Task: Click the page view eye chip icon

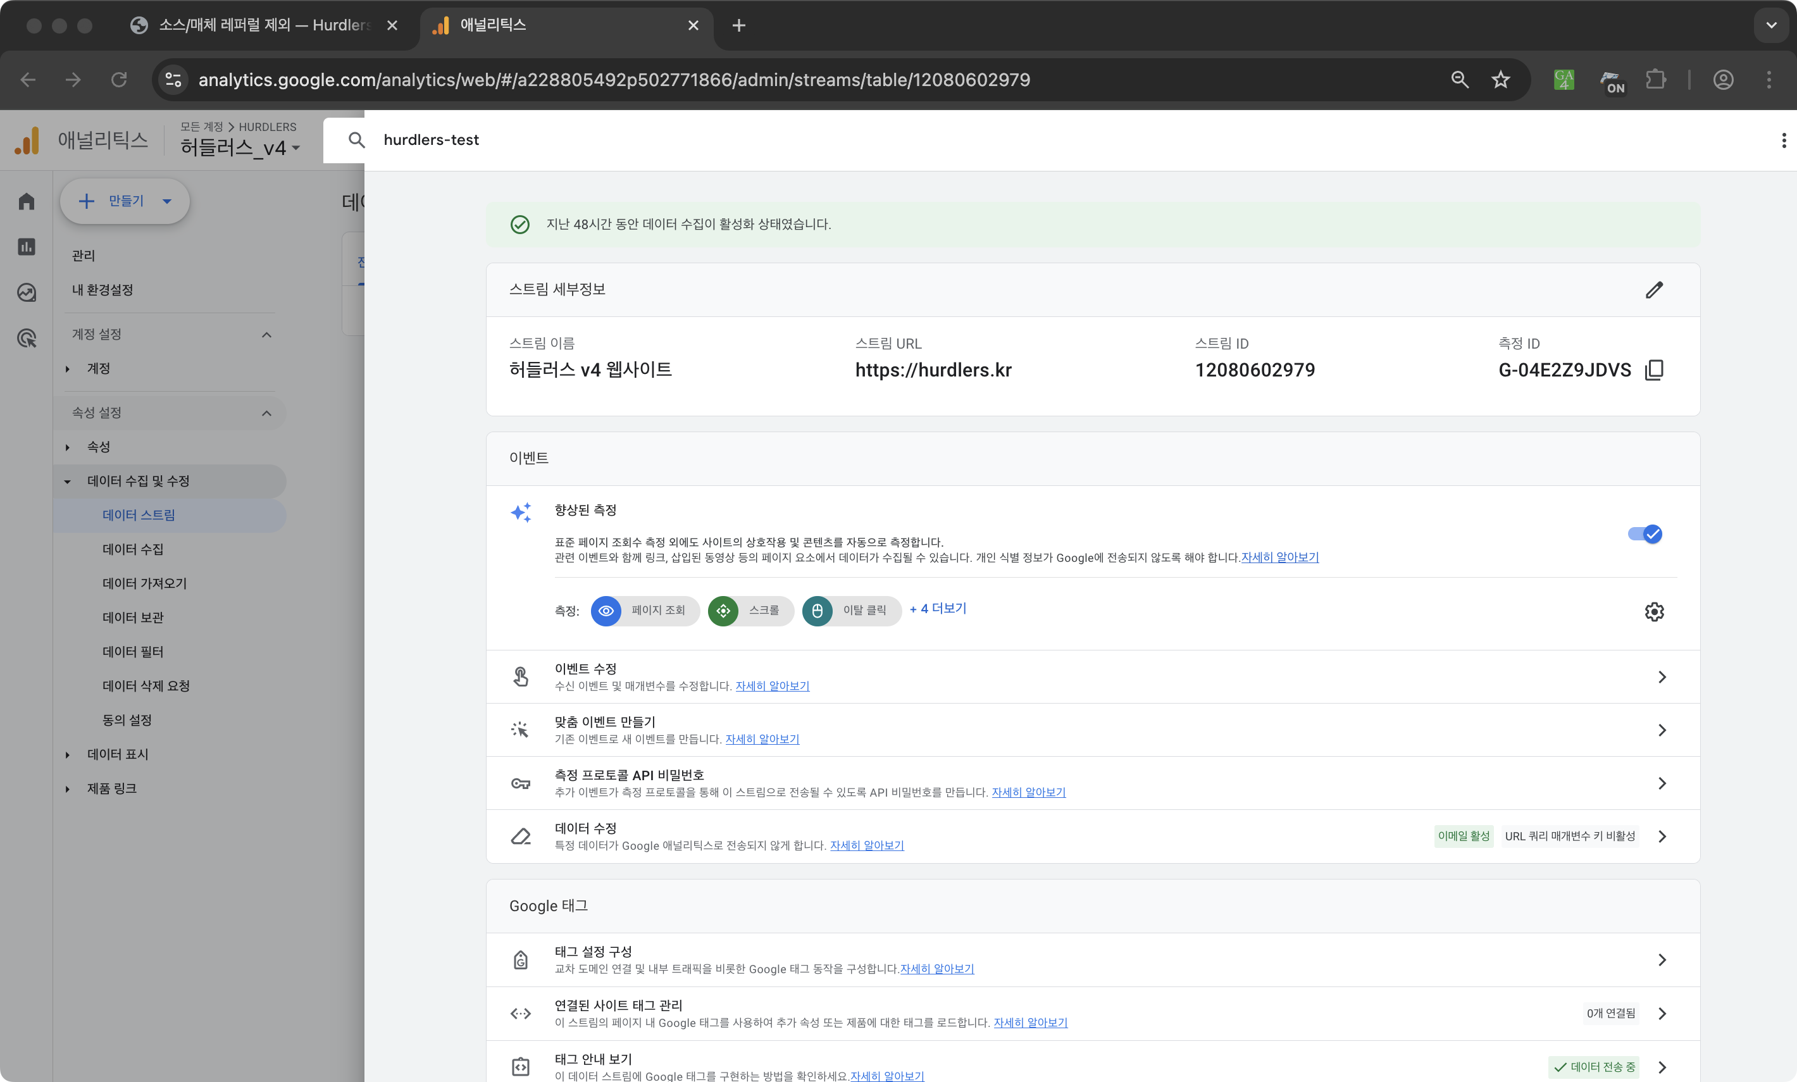Action: [x=606, y=611]
